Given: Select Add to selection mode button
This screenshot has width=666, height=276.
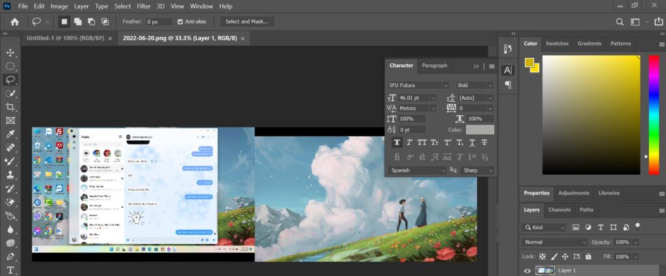Looking at the screenshot, I should [x=78, y=21].
